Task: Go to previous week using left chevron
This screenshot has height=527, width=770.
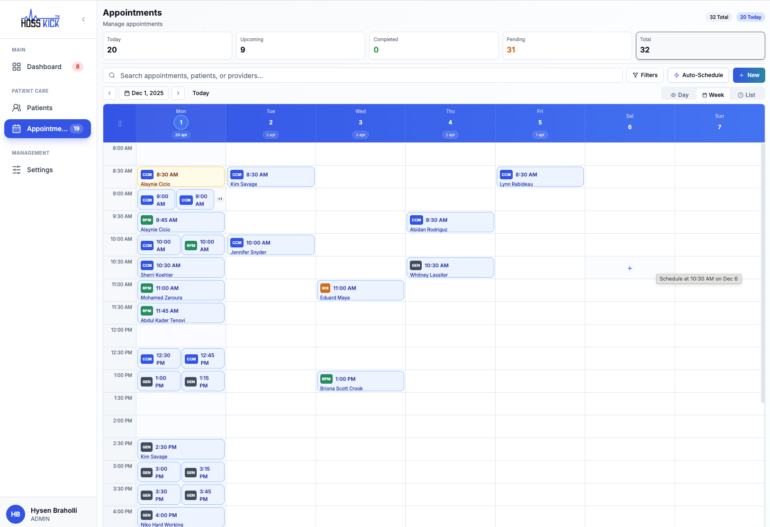Action: 109,93
